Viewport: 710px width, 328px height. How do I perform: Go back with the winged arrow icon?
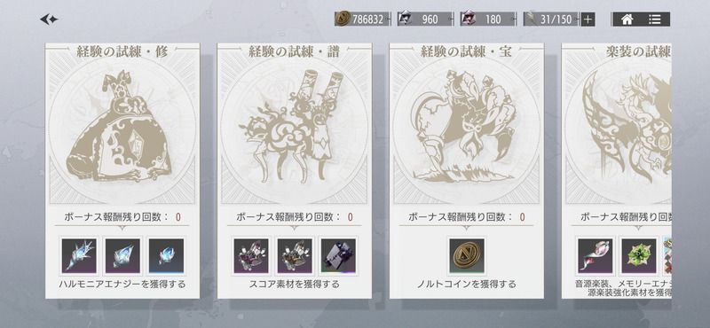click(49, 19)
